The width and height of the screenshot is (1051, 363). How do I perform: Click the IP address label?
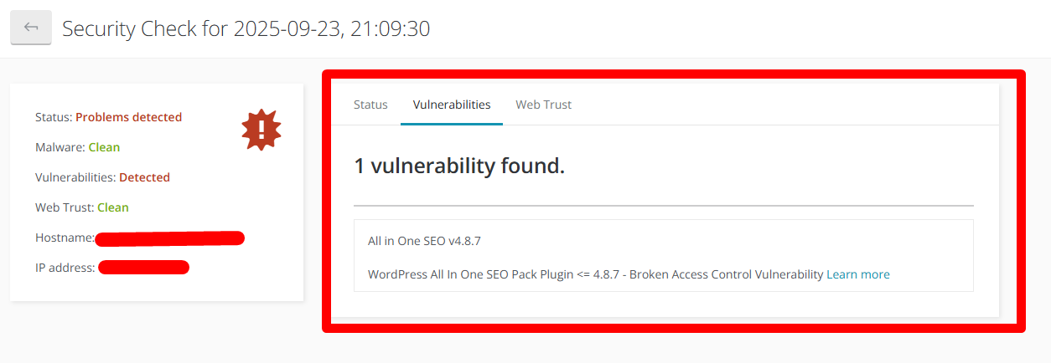point(65,268)
